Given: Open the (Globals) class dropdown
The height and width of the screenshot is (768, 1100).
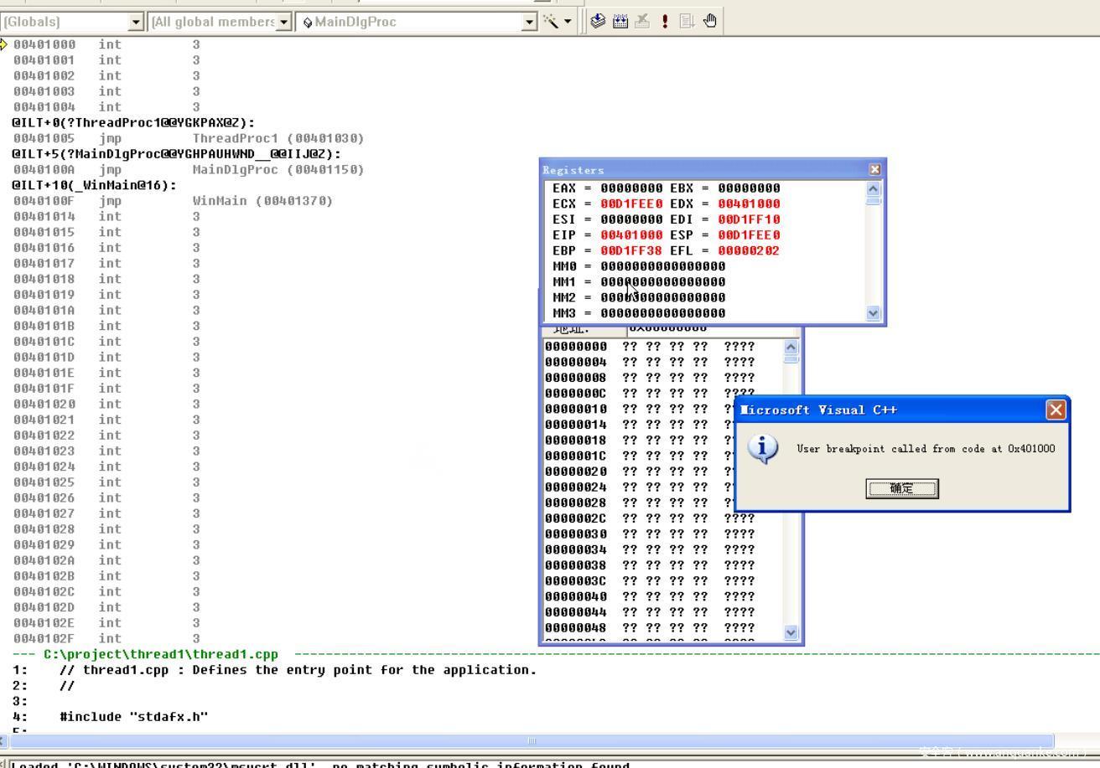Looking at the screenshot, I should 137,21.
